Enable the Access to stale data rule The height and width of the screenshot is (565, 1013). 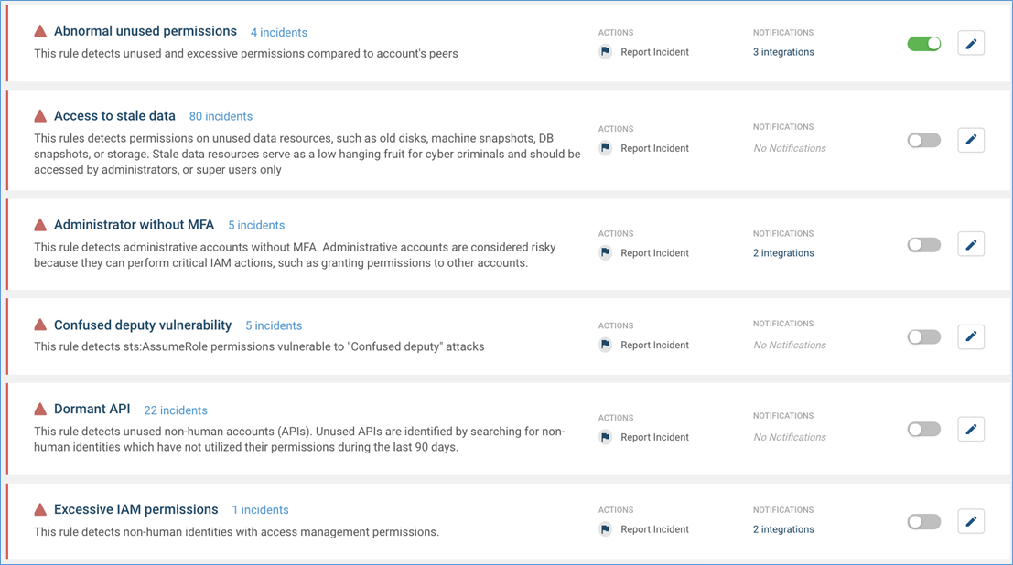924,140
